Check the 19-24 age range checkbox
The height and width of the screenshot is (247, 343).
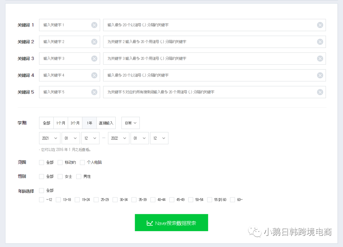77,199
